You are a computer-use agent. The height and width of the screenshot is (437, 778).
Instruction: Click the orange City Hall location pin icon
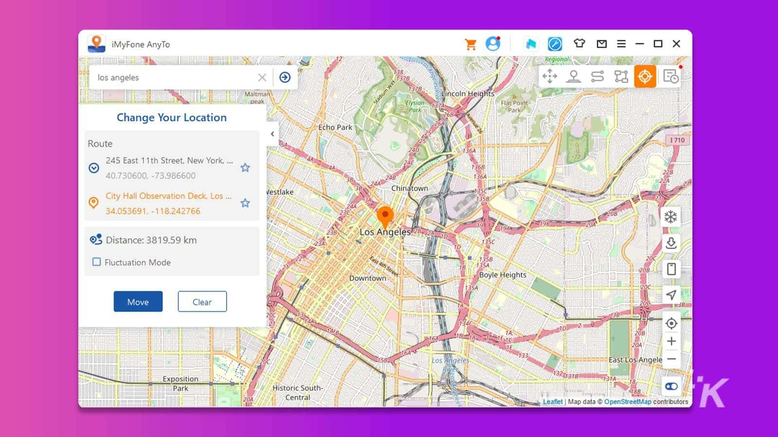pos(93,203)
